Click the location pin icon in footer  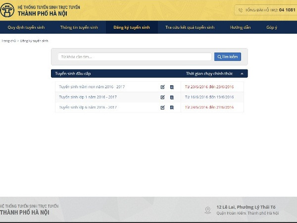[x=207, y=210]
